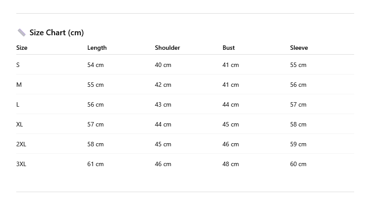Viewport: 370px width, 204px height.
Task: Select the Sleeve column header
Action: pos(299,48)
